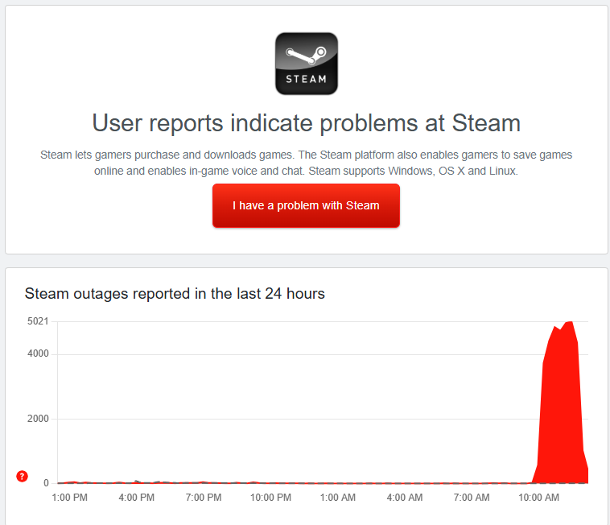Click the Steam logo icon
This screenshot has height=525, width=610.
tap(307, 64)
